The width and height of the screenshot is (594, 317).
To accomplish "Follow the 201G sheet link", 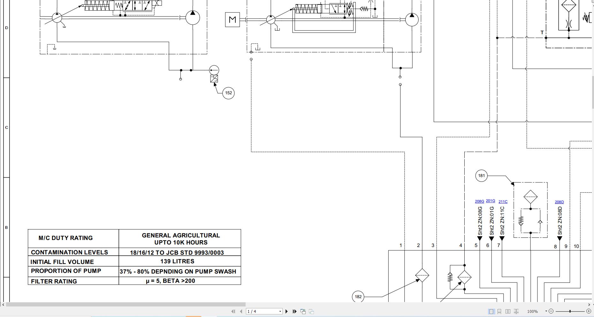I will point(491,201).
